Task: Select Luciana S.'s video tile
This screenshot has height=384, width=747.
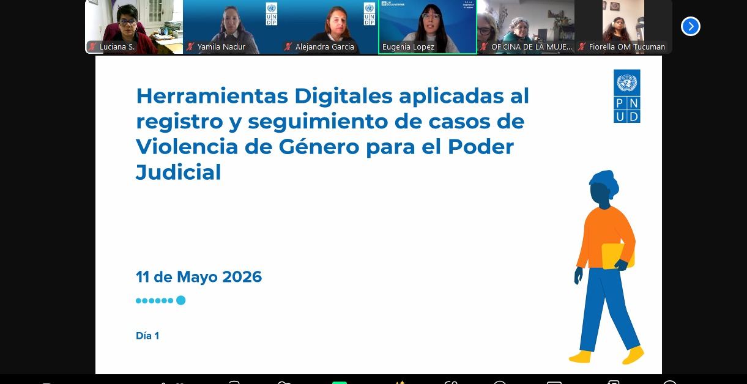Action: (x=134, y=26)
